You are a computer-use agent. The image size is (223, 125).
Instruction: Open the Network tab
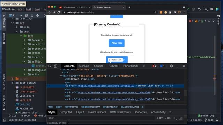pos(113,66)
